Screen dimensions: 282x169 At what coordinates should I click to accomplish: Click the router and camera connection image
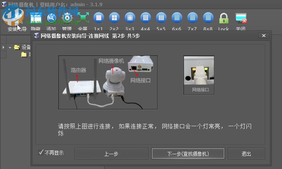pos(108,82)
